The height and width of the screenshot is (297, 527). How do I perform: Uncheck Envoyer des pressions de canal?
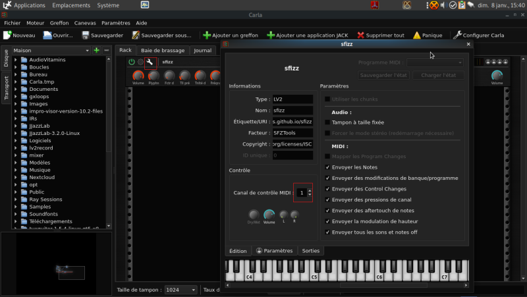point(327,200)
